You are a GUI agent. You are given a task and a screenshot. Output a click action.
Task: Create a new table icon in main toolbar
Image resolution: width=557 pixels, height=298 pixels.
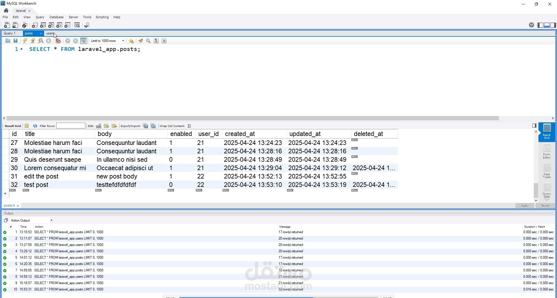pyautogui.click(x=43, y=25)
